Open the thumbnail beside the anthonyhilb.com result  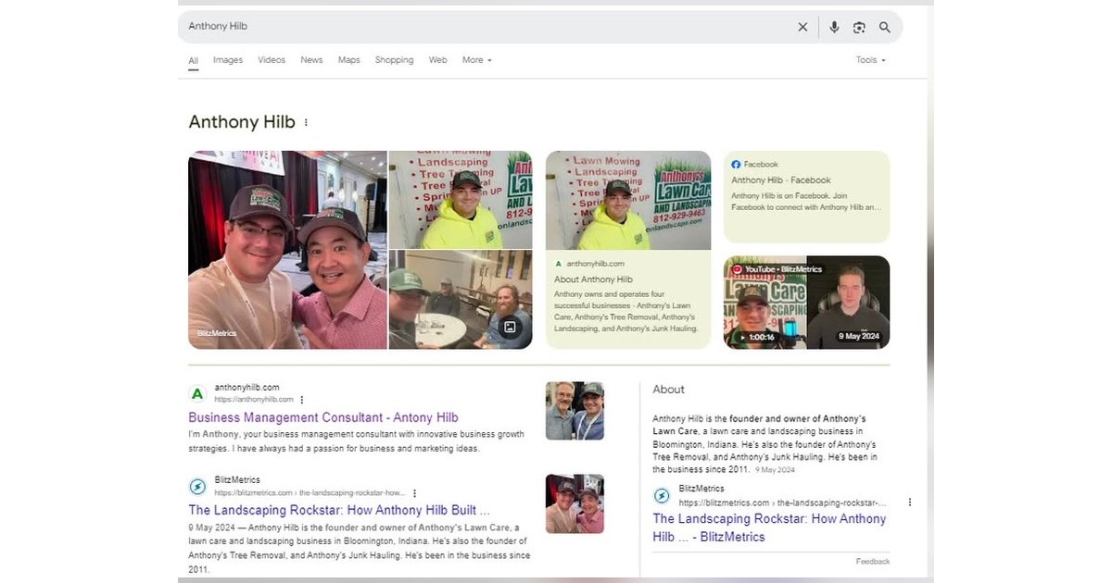click(575, 411)
